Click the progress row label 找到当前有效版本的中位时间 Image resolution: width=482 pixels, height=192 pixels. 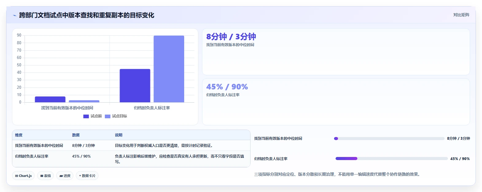(278, 139)
